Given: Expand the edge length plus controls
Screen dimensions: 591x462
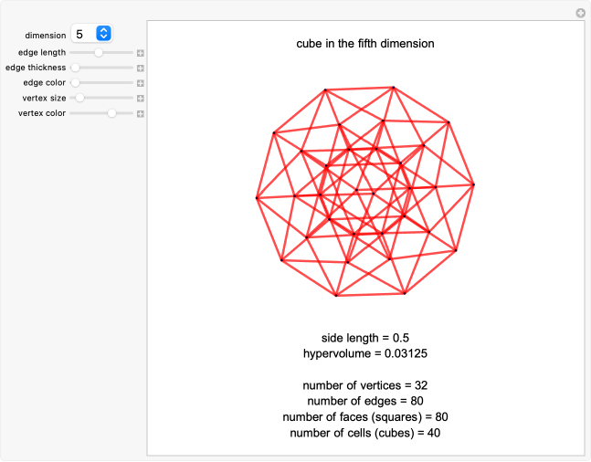Looking at the screenshot, I should pos(141,53).
